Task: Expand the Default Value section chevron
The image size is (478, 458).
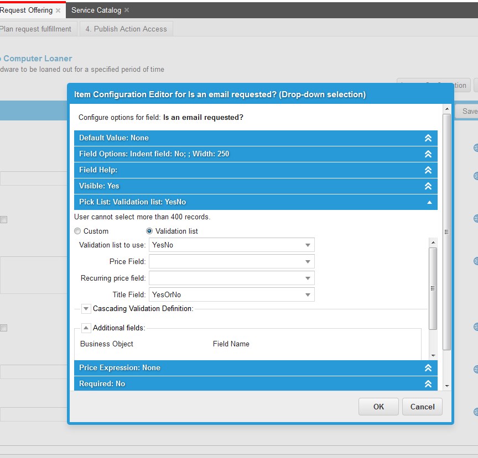Action: coord(427,138)
